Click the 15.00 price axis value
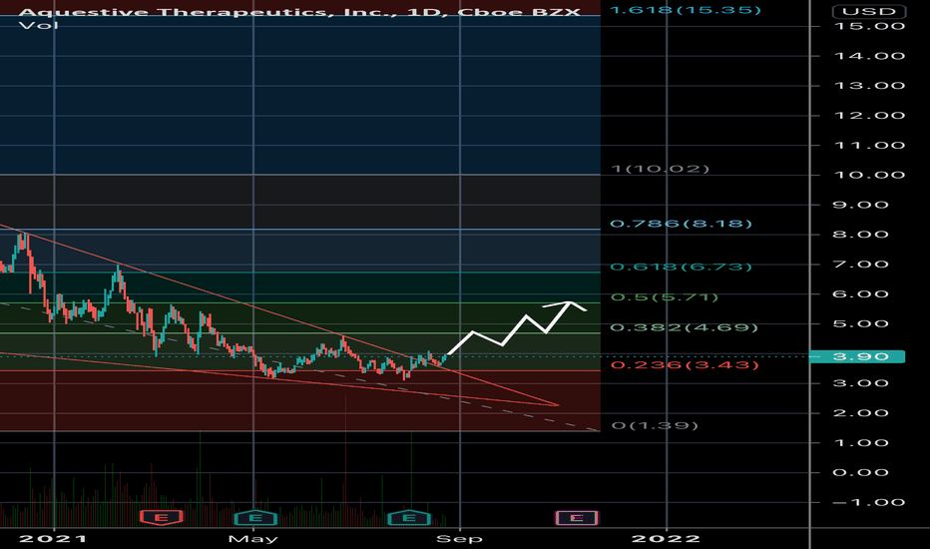 [x=869, y=26]
